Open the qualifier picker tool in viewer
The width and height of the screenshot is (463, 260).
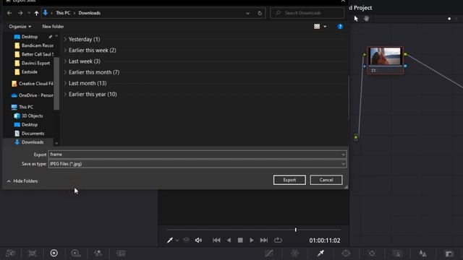(170, 240)
